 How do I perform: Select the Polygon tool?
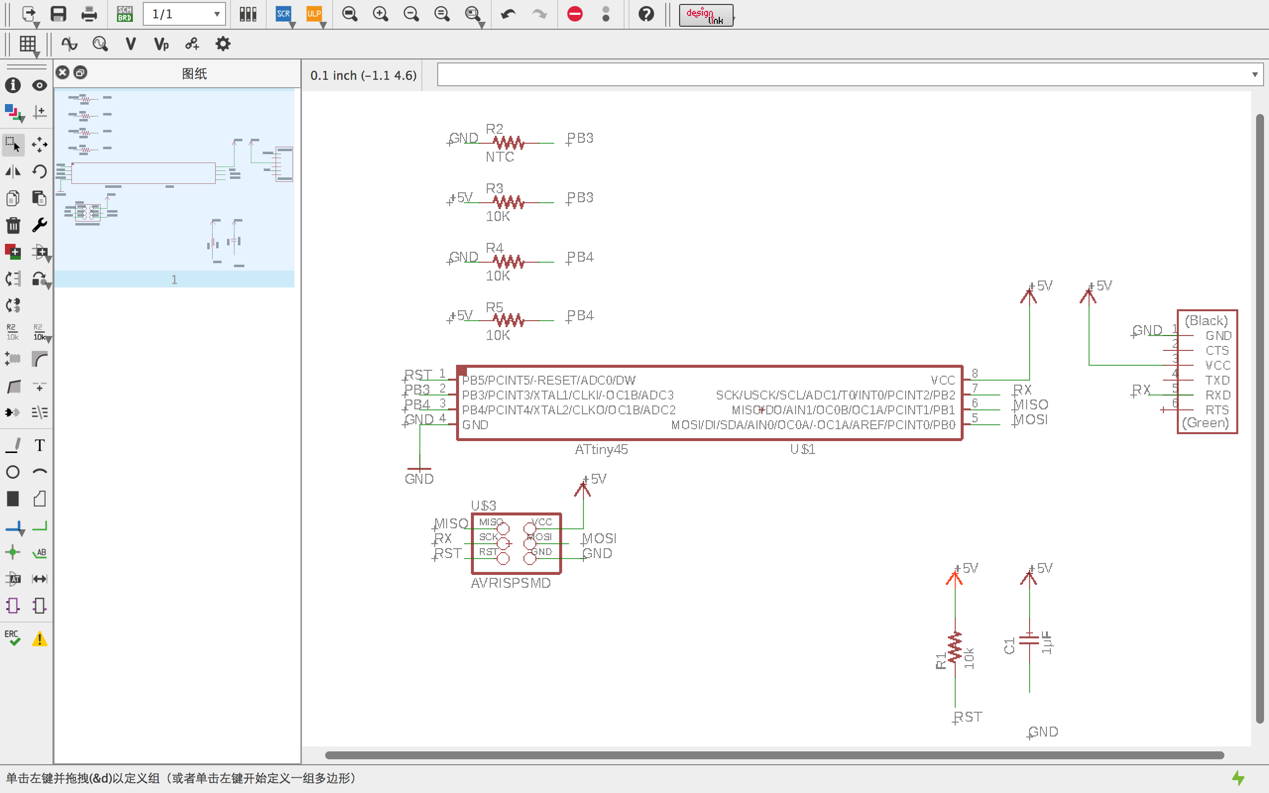tap(39, 499)
